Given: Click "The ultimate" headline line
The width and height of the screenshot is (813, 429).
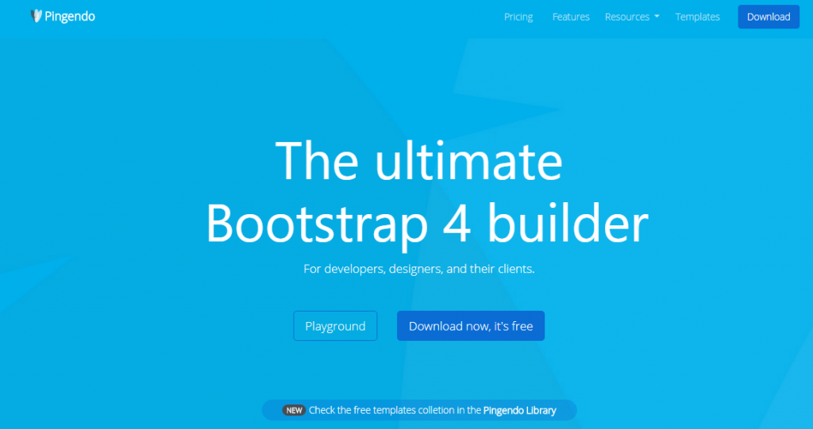Looking at the screenshot, I should coord(418,161).
